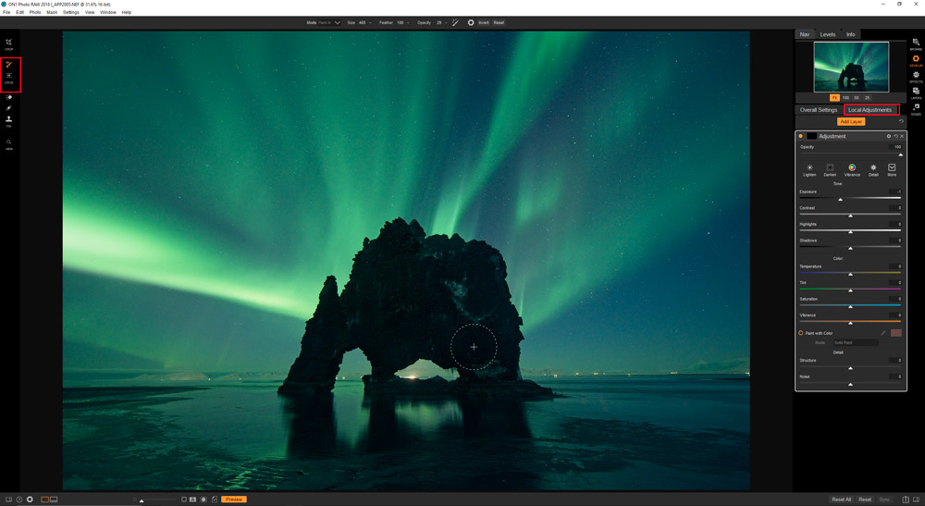Select the Local adjustment tool
The image size is (925, 506).
[9, 77]
